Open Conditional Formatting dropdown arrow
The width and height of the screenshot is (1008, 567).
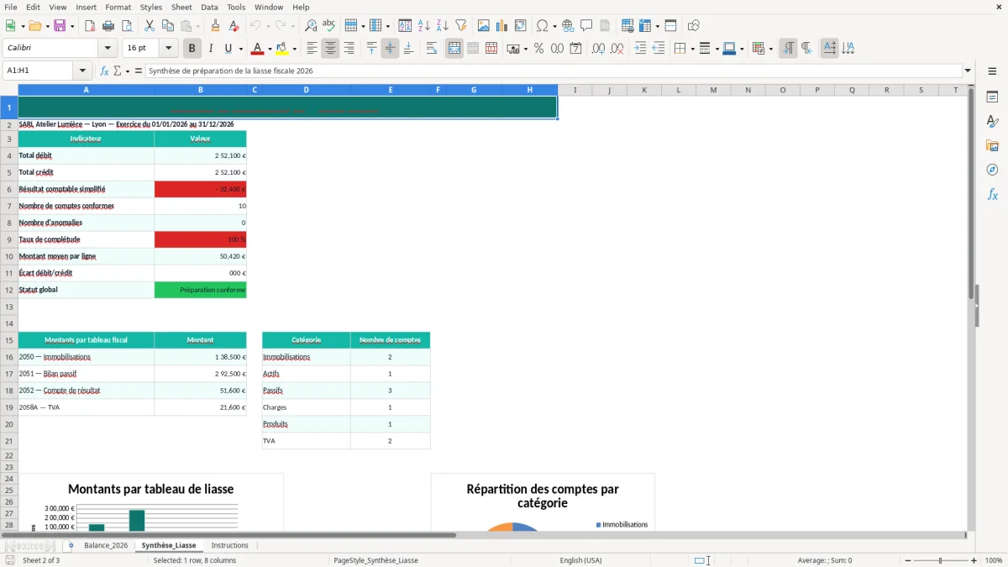click(770, 49)
